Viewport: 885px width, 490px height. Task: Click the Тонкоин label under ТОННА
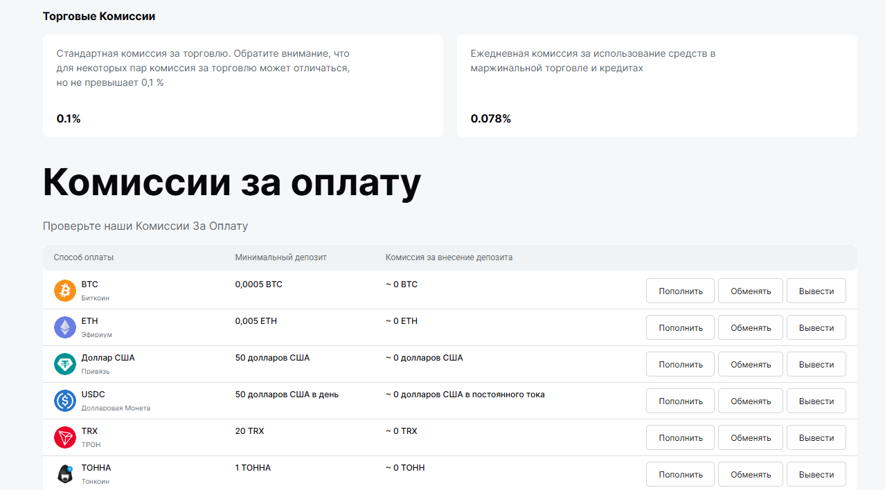[x=96, y=482]
